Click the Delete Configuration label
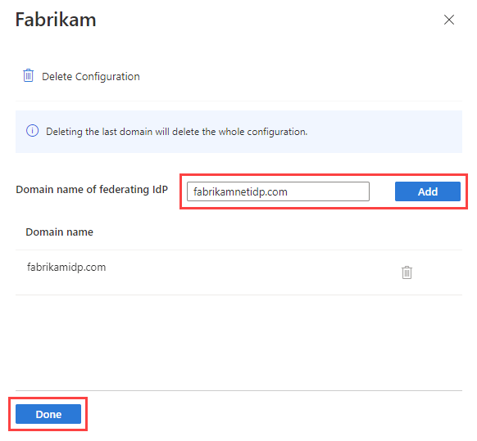Viewport: 477px width, 441px height. [x=91, y=77]
